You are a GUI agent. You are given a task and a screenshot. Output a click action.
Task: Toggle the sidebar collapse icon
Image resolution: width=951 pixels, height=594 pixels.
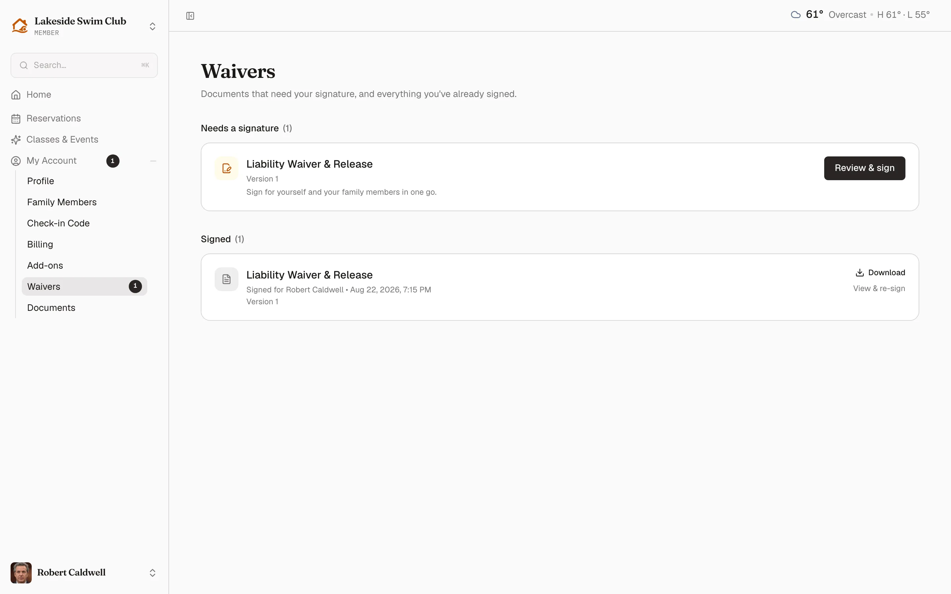[x=190, y=16]
